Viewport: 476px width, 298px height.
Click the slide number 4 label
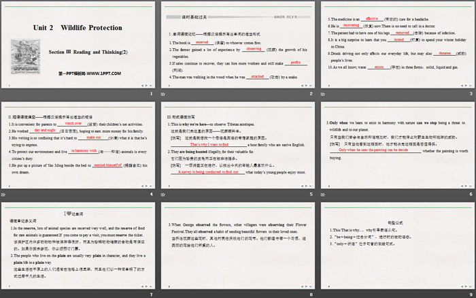(151, 194)
